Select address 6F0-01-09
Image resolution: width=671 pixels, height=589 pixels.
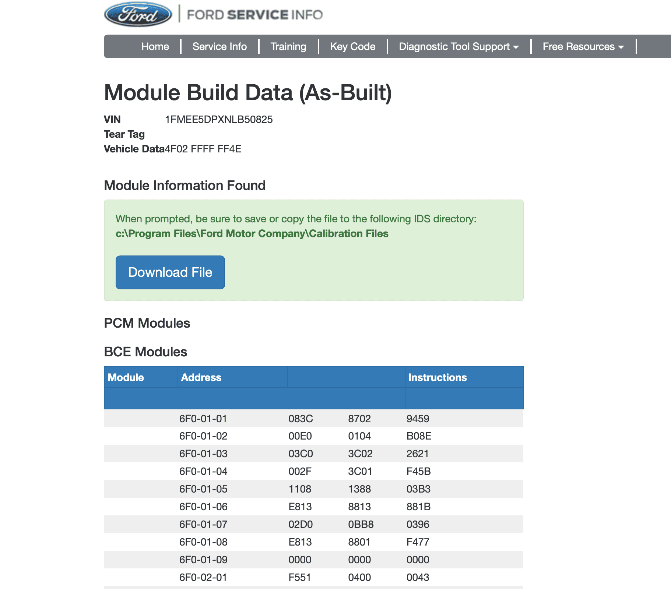203,560
